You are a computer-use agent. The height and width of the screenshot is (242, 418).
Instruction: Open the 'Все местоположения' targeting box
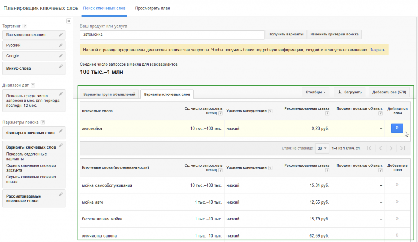(34, 35)
